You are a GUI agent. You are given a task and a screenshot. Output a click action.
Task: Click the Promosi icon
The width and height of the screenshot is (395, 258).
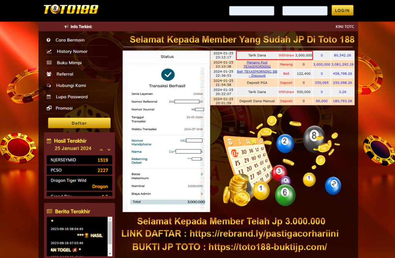click(x=49, y=108)
